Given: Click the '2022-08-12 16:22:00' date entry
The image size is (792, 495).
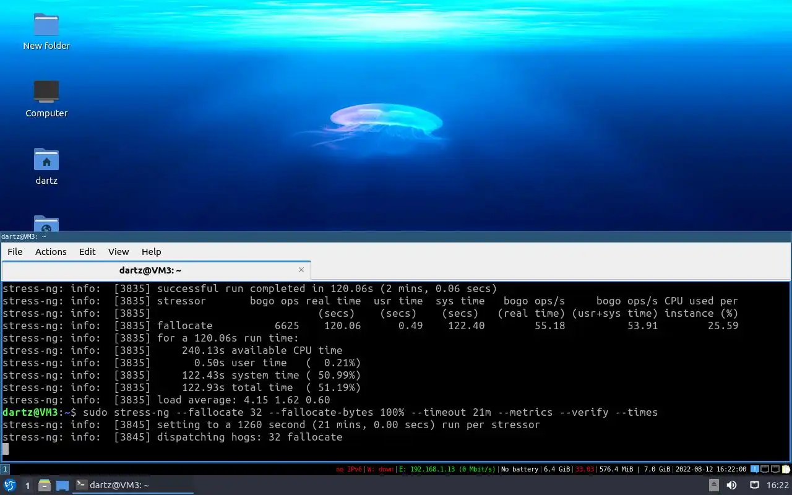Looking at the screenshot, I should (x=711, y=469).
